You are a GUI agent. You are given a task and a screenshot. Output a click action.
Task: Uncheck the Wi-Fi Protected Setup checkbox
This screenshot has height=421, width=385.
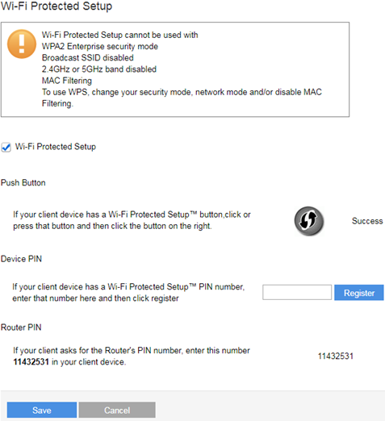pyautogui.click(x=6, y=148)
